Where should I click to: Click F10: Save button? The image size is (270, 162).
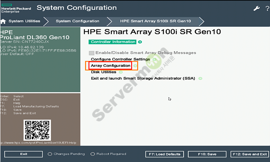pyautogui.click(x=207, y=154)
